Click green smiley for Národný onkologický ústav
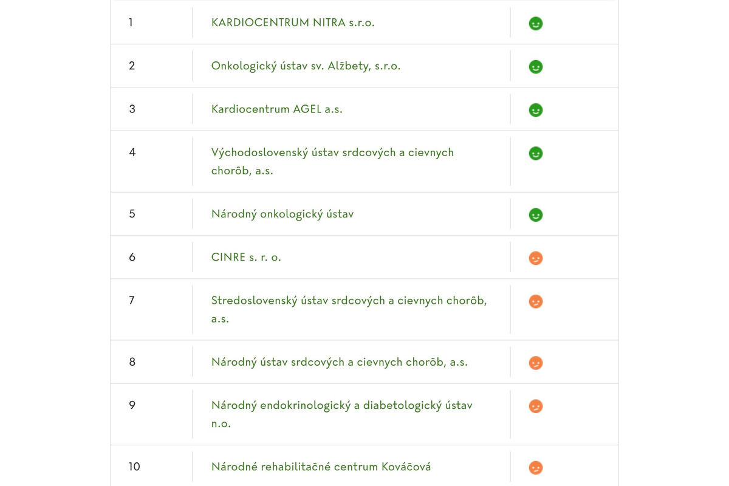The width and height of the screenshot is (729, 486). click(x=535, y=215)
